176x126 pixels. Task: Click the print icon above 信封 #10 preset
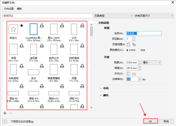coord(42,86)
